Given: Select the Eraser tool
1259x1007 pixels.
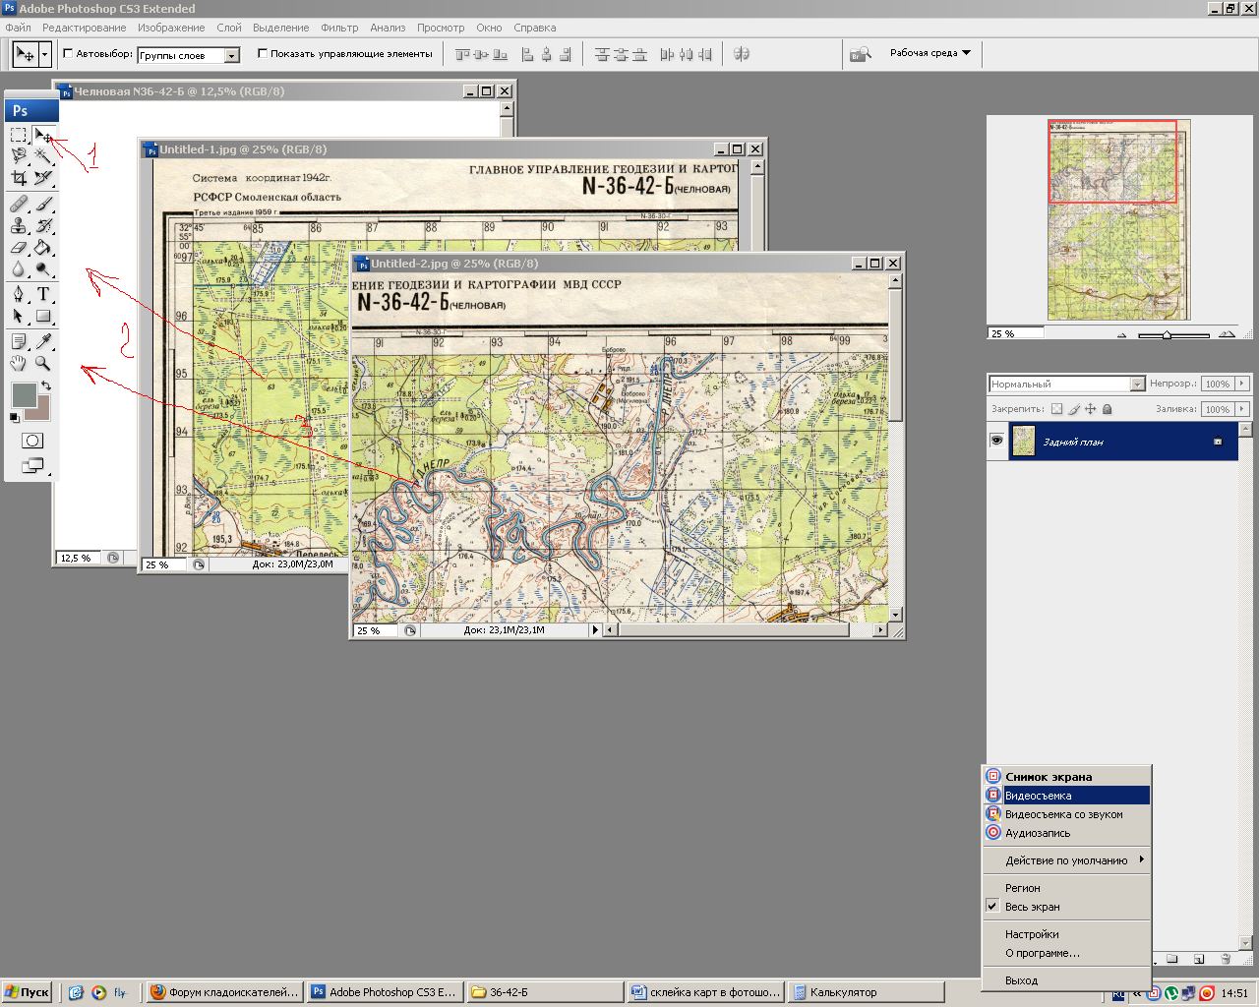Looking at the screenshot, I should click(19, 248).
